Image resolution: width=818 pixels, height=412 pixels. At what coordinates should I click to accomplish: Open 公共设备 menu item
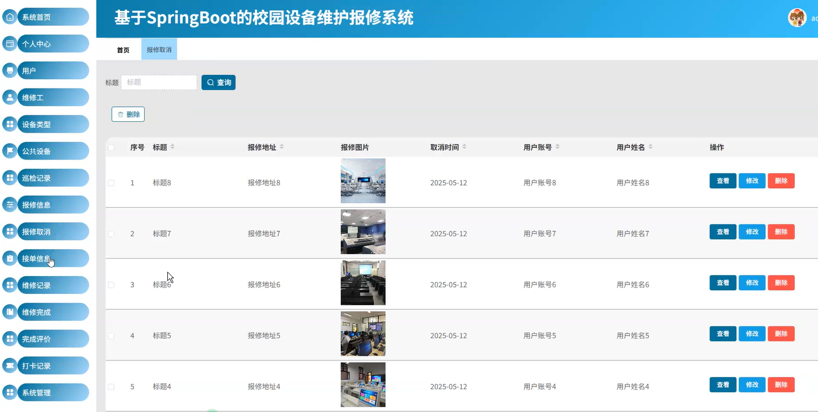click(53, 151)
